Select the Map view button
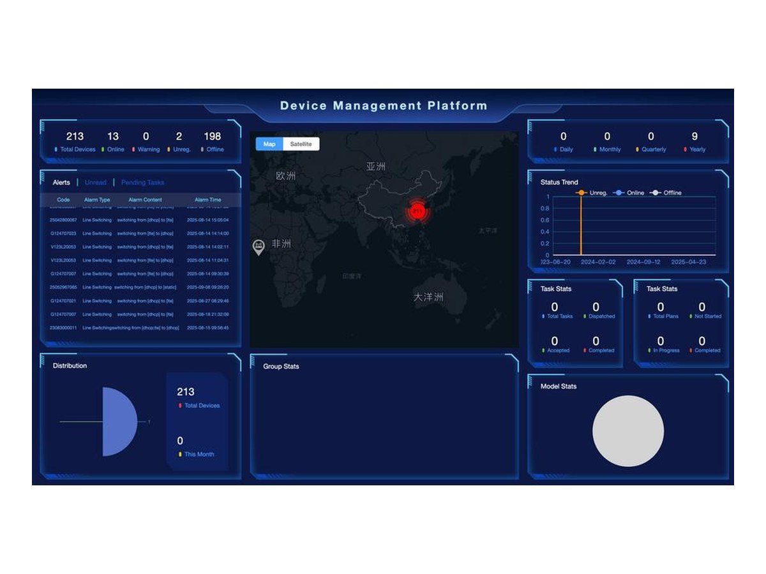 tap(269, 144)
